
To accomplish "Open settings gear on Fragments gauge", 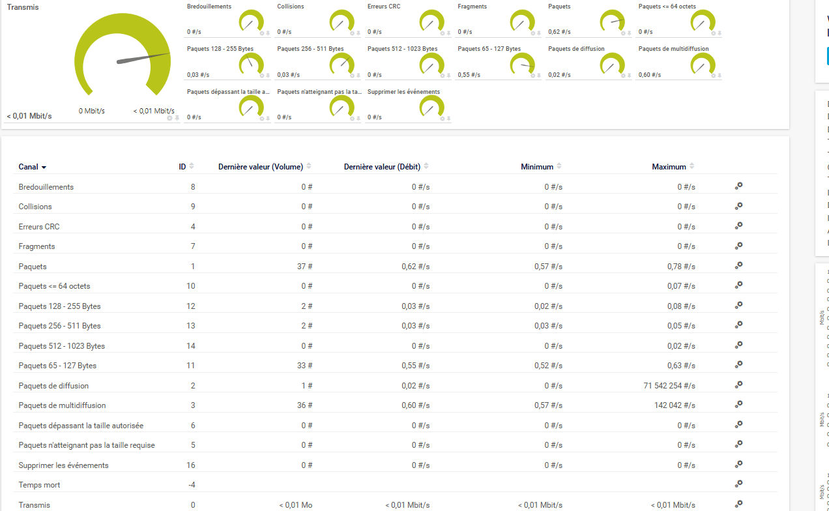I will click(532, 32).
